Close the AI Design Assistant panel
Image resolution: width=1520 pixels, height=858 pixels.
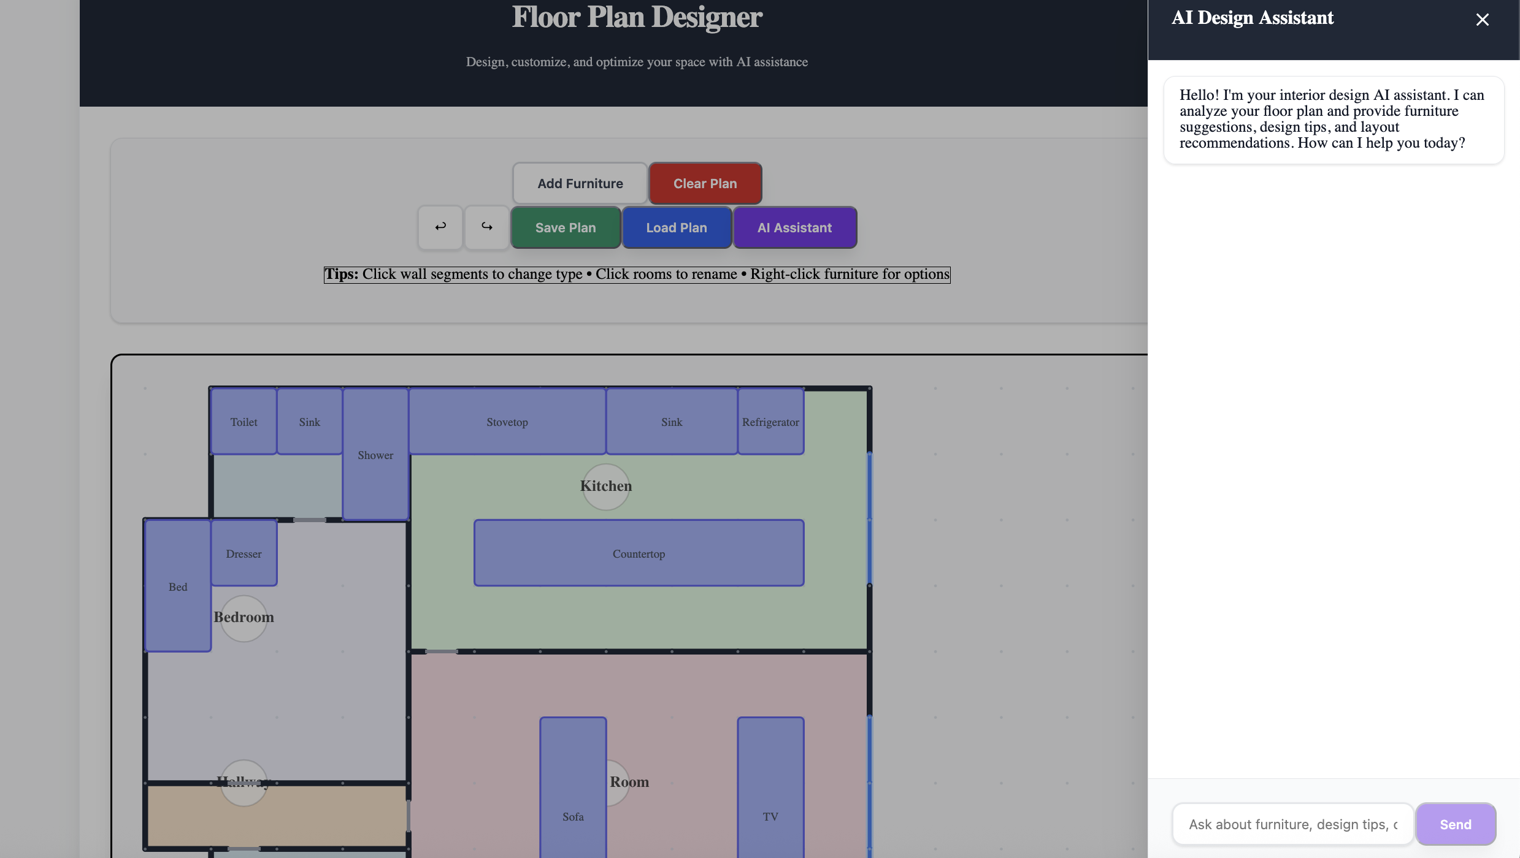[x=1482, y=20]
